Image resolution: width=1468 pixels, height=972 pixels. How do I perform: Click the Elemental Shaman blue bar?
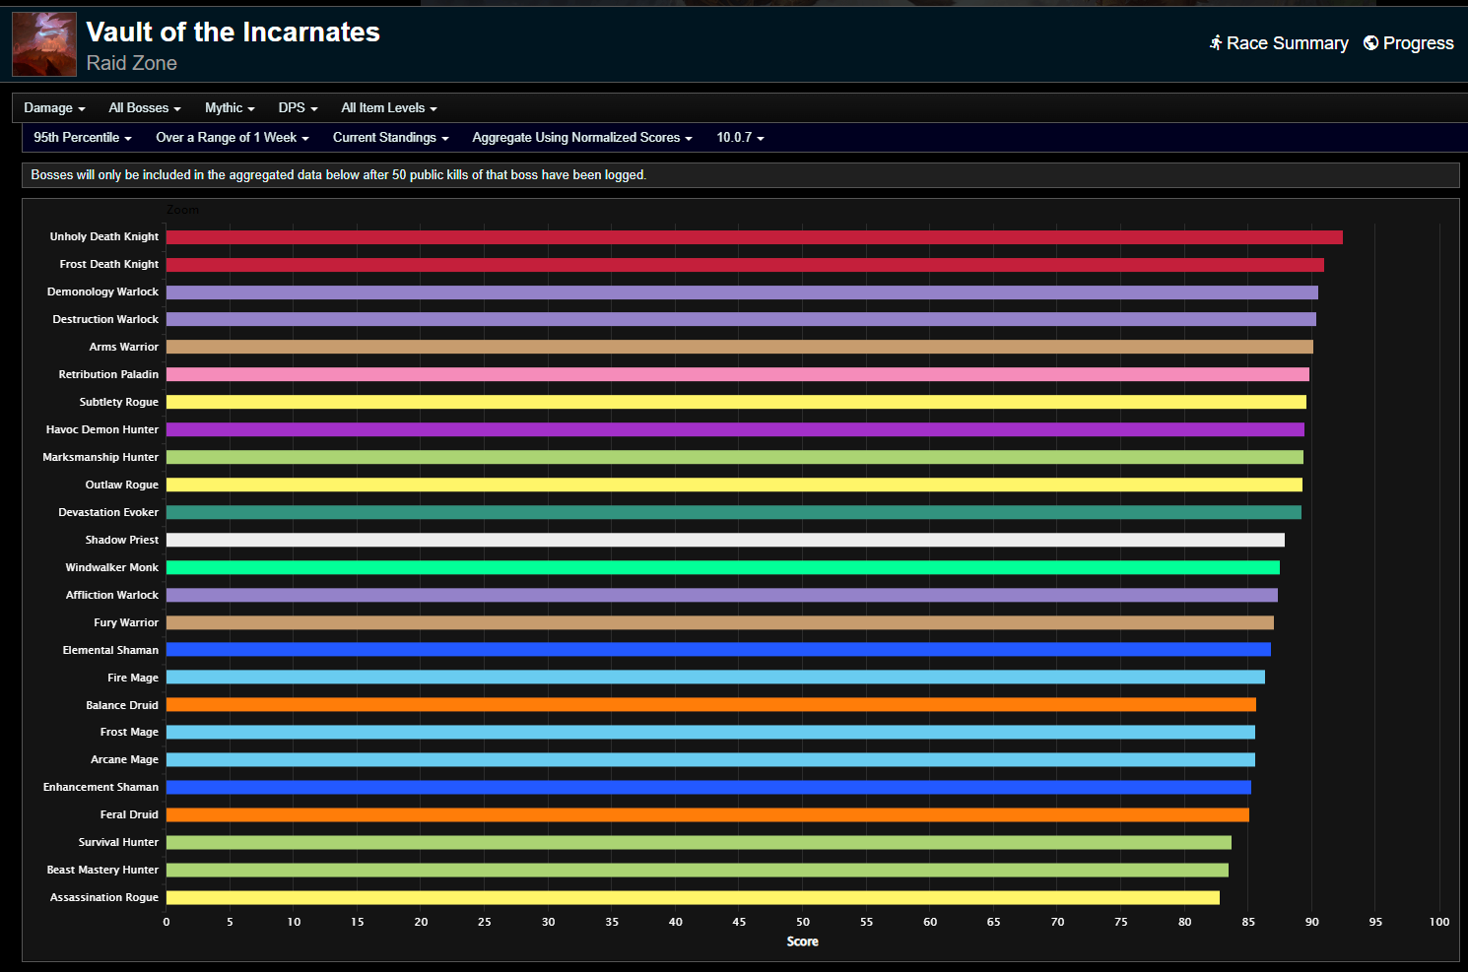click(x=718, y=649)
